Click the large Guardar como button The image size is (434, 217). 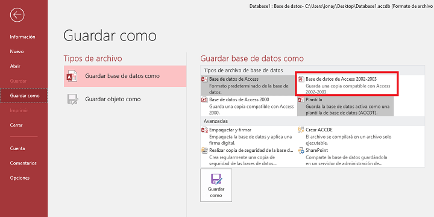tap(216, 185)
